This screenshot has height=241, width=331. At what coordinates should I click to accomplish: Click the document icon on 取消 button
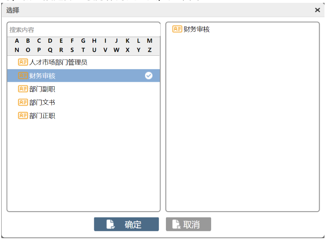tap(176, 224)
